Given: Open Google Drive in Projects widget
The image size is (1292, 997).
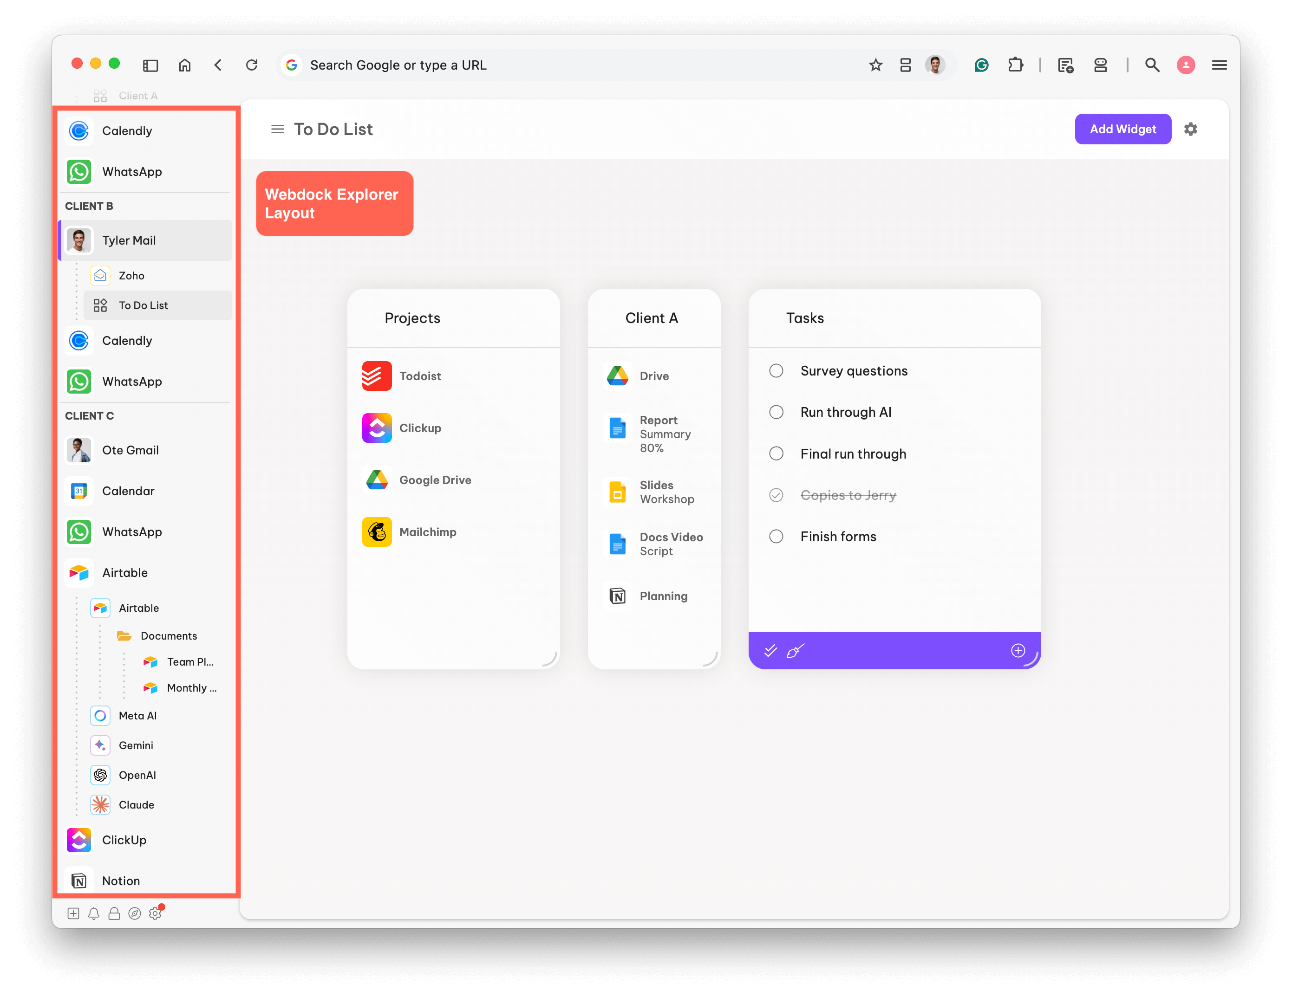Looking at the screenshot, I should click(x=417, y=480).
